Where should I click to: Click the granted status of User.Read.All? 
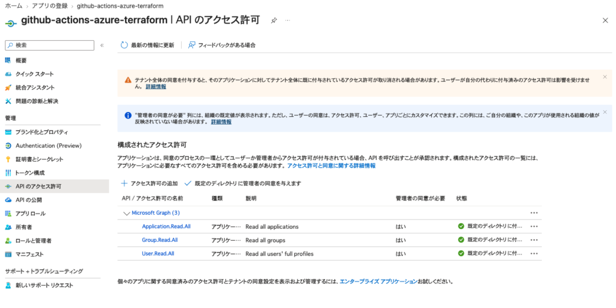pos(490,253)
